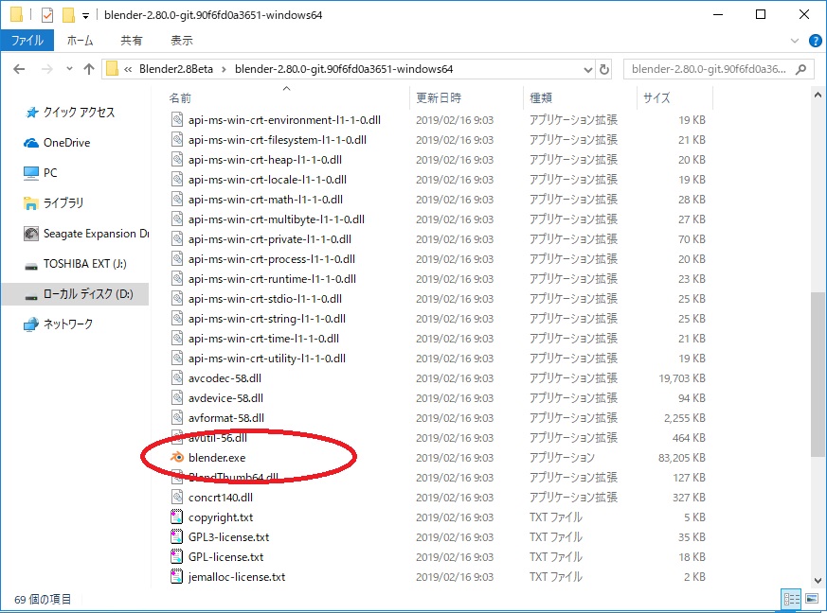This screenshot has width=827, height=613.
Task: Switch to details view layout icon
Action: (x=792, y=600)
